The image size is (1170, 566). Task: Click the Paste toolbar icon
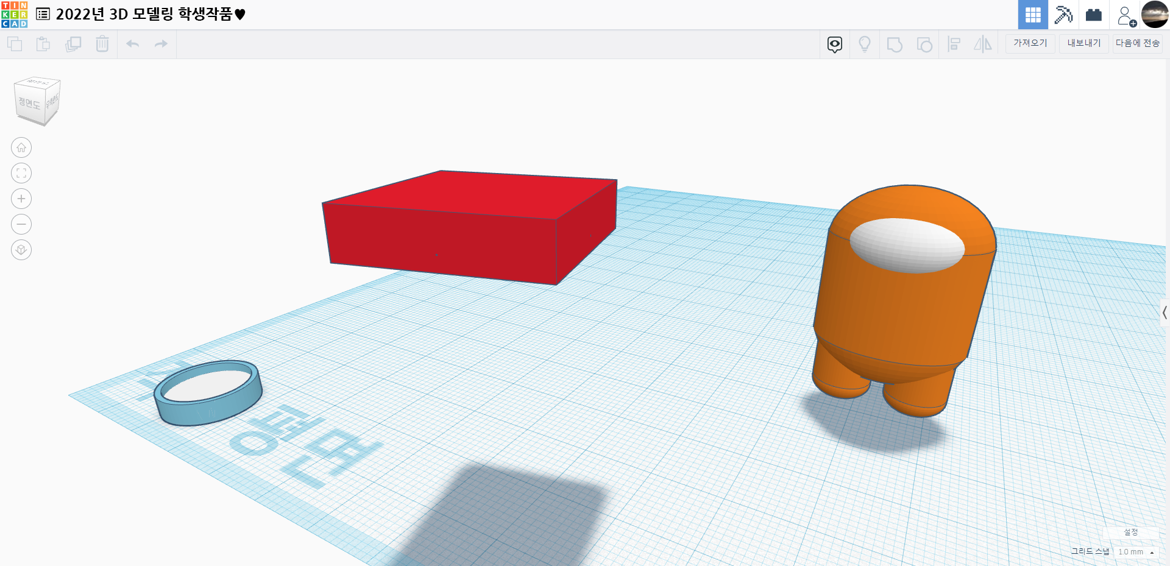click(x=43, y=44)
